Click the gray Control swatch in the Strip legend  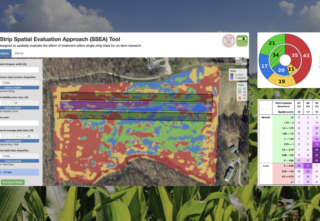click(232, 75)
